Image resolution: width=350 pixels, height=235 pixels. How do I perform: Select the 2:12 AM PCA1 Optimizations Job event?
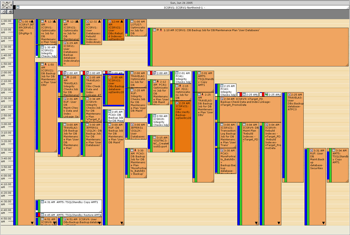pyautogui.click(x=158, y=92)
